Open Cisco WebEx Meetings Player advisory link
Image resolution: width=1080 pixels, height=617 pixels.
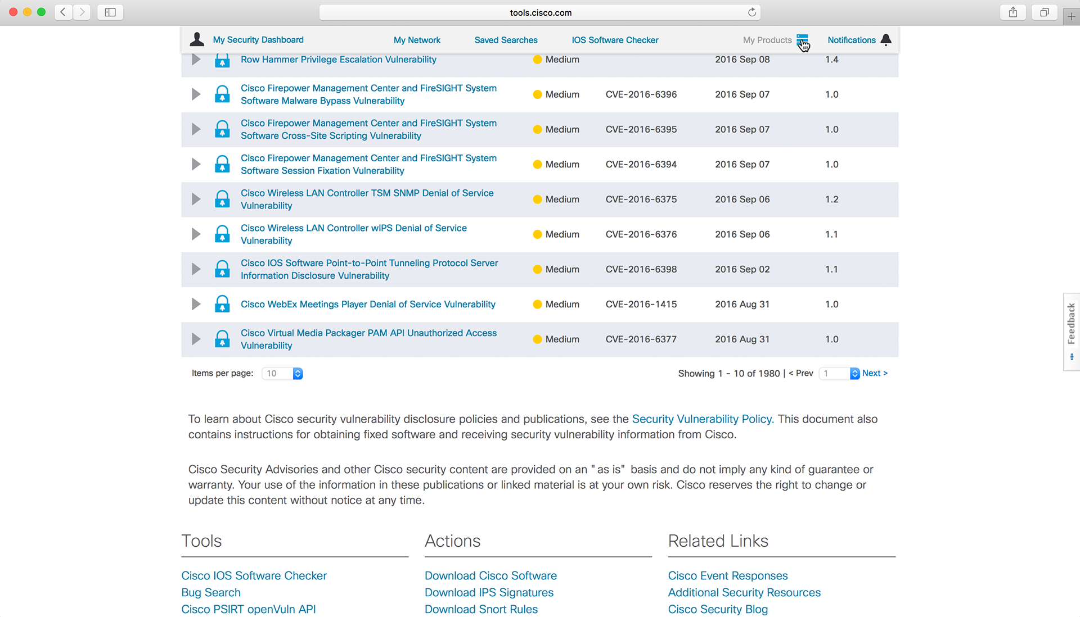(368, 304)
